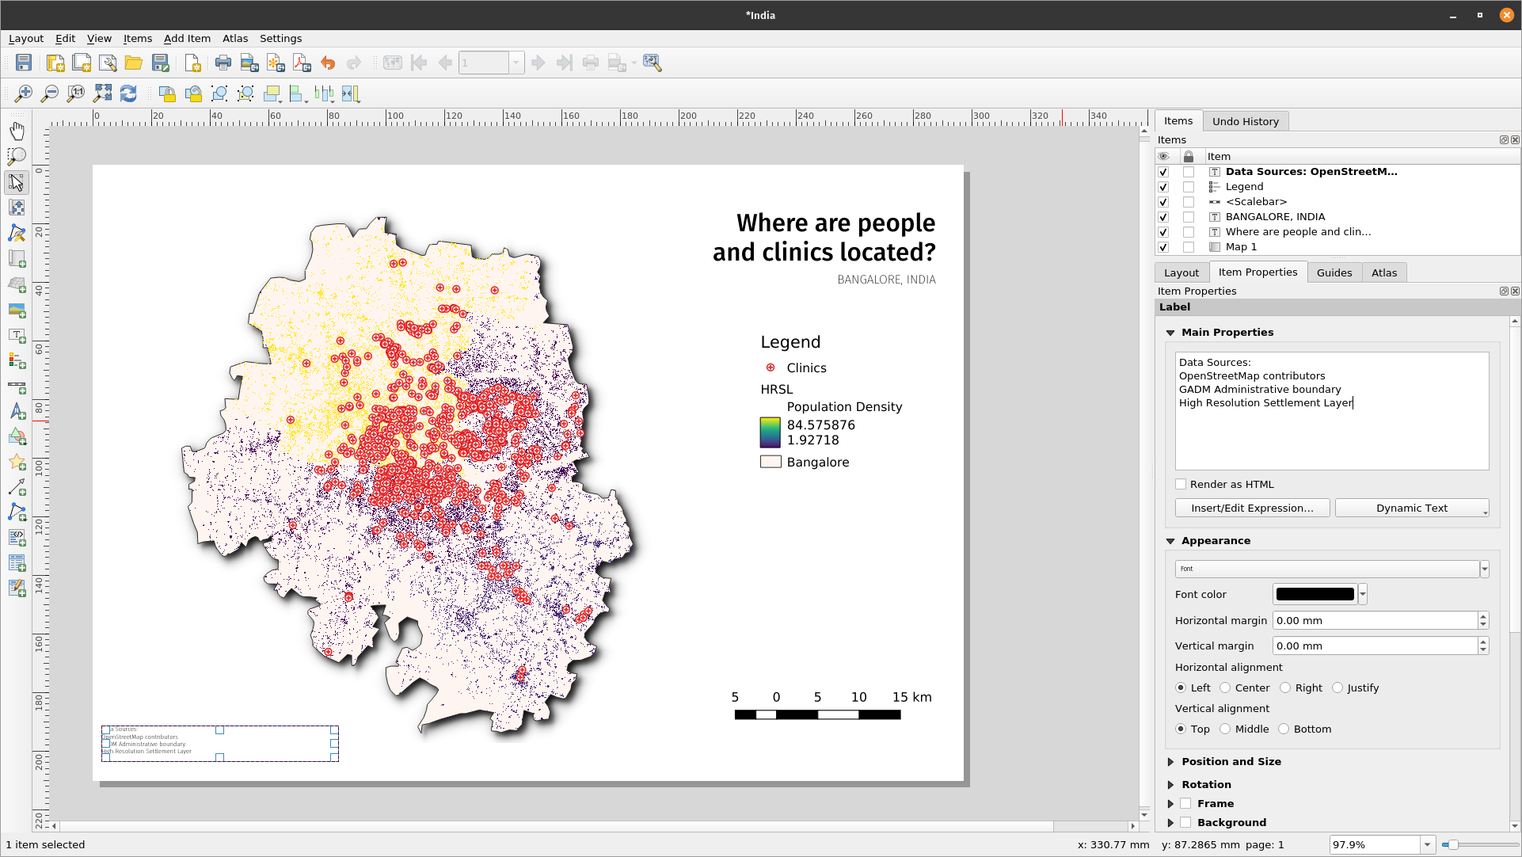1522x857 pixels.
Task: Zoom in on the layout
Action: [24, 93]
